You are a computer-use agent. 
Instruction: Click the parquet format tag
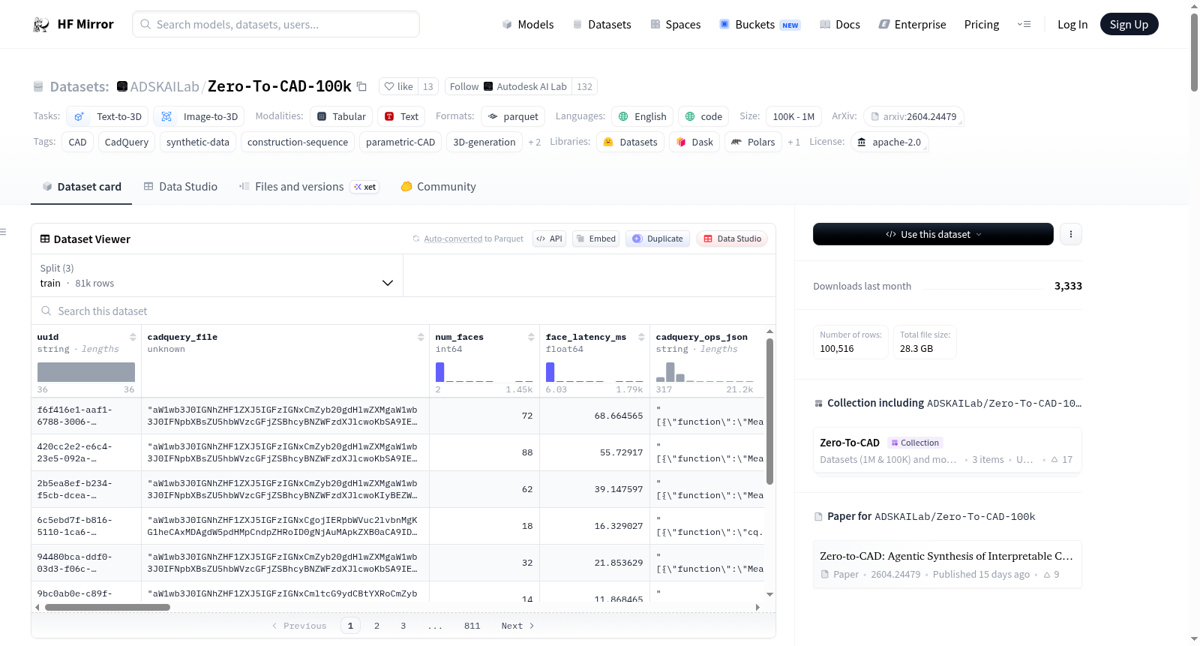pos(513,116)
